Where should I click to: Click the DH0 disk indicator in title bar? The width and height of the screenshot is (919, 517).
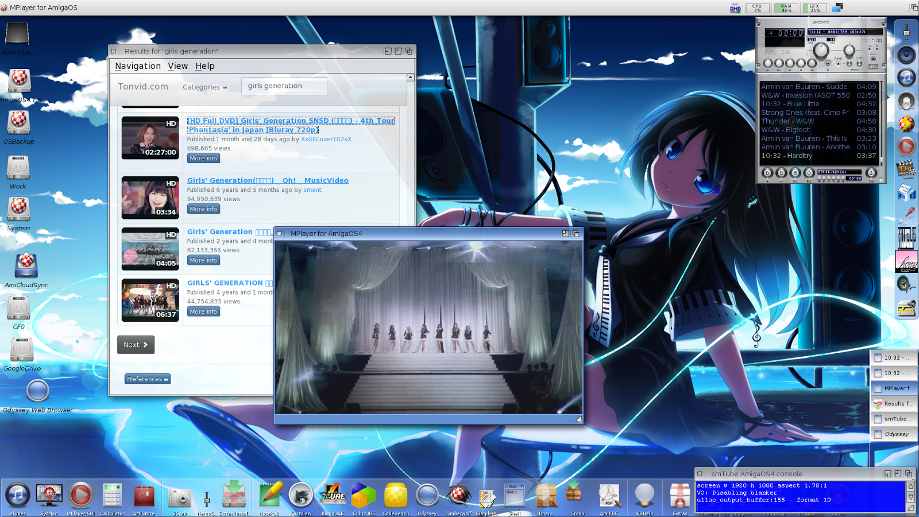click(x=735, y=8)
